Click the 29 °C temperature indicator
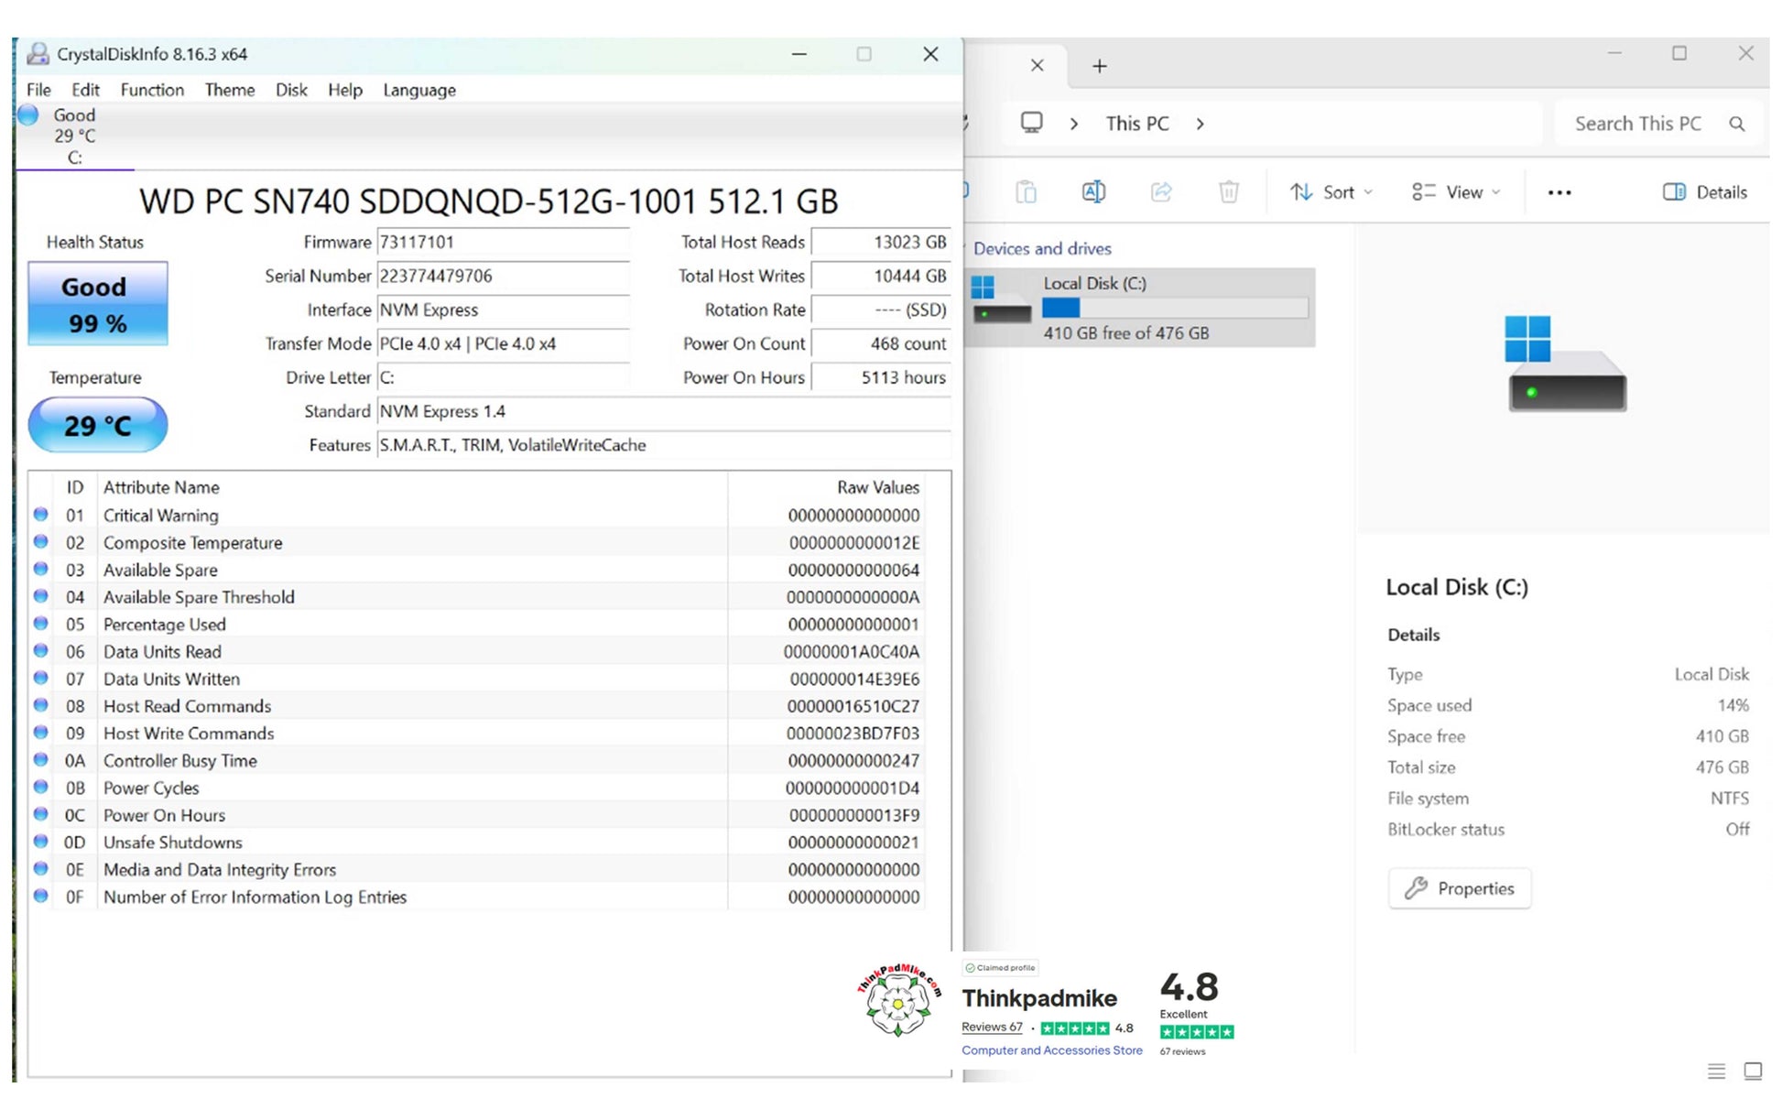This screenshot has width=1782, height=1120. pyautogui.click(x=97, y=425)
